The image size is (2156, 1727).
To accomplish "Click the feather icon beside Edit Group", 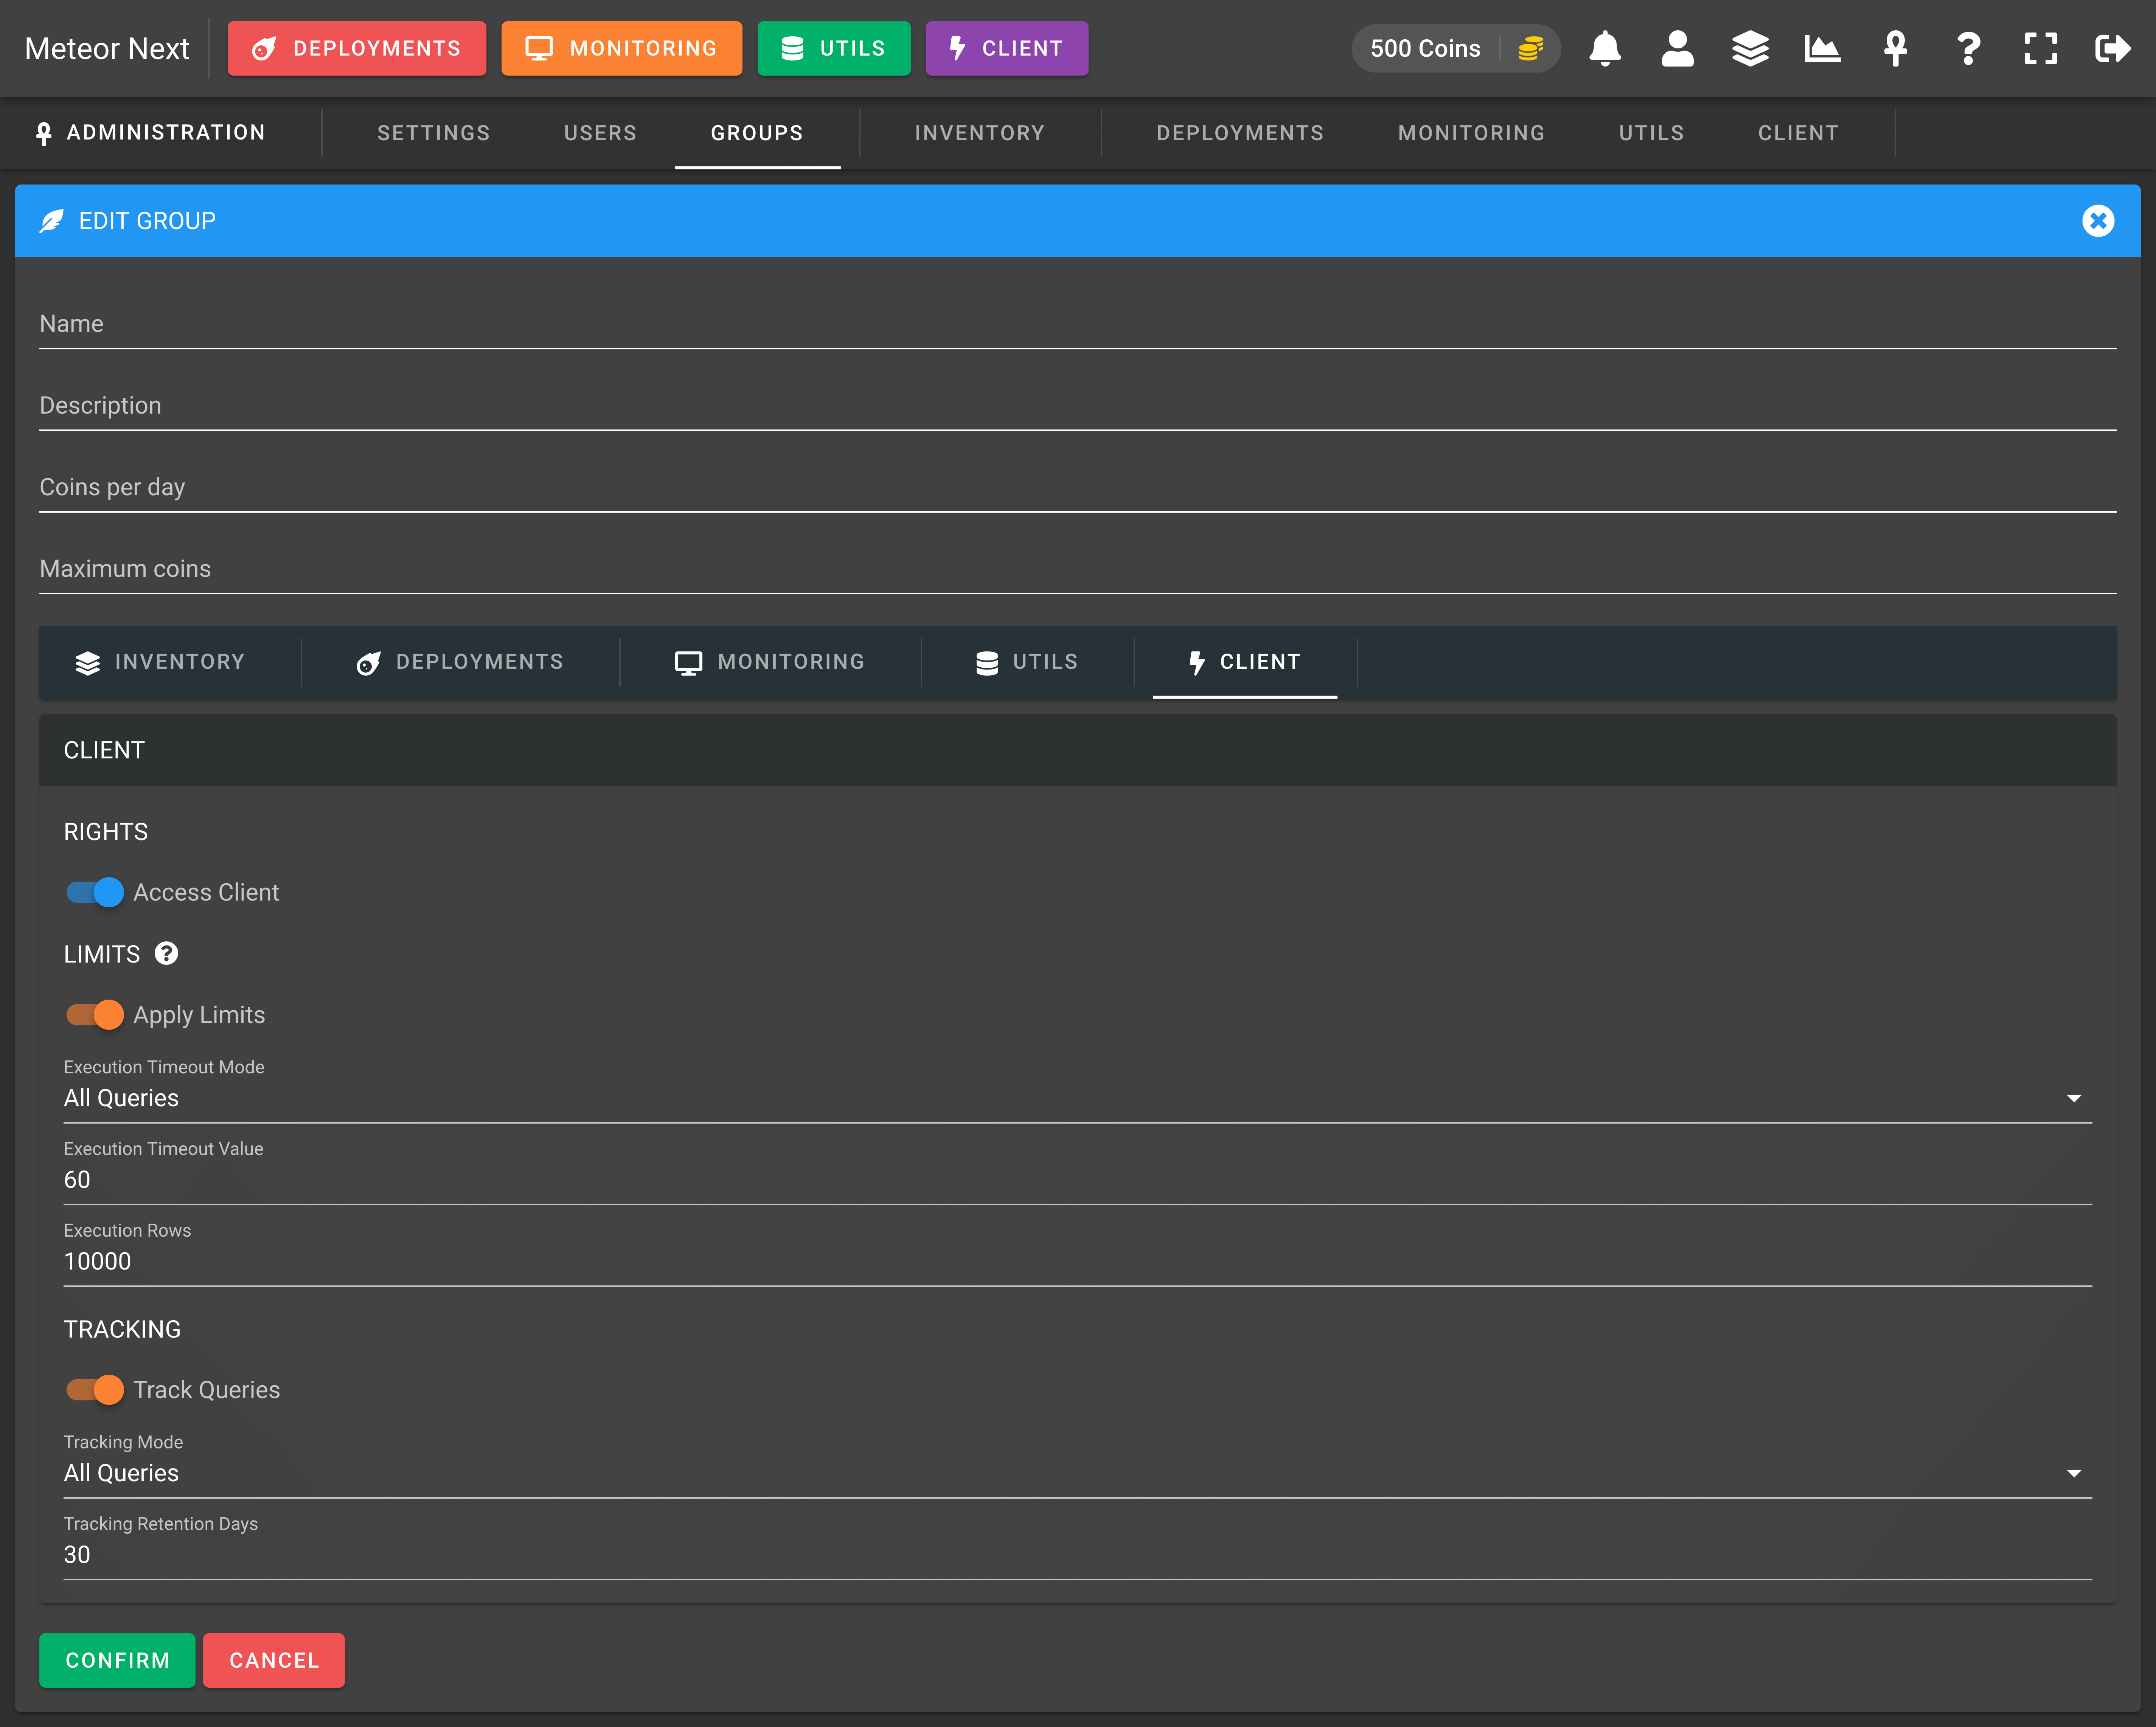I will pyautogui.click(x=51, y=221).
